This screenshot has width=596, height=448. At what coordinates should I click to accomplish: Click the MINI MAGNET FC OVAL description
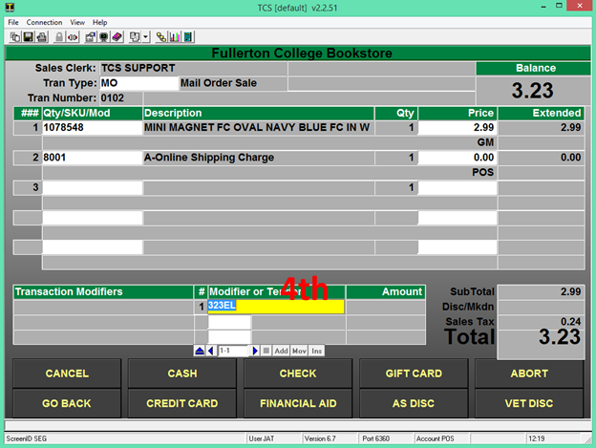point(259,127)
